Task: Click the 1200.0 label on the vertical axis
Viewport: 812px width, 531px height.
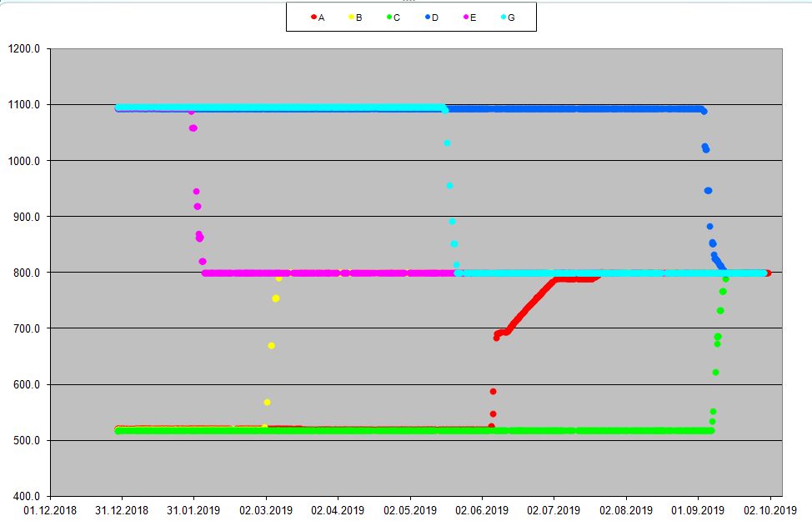Action: (x=25, y=49)
